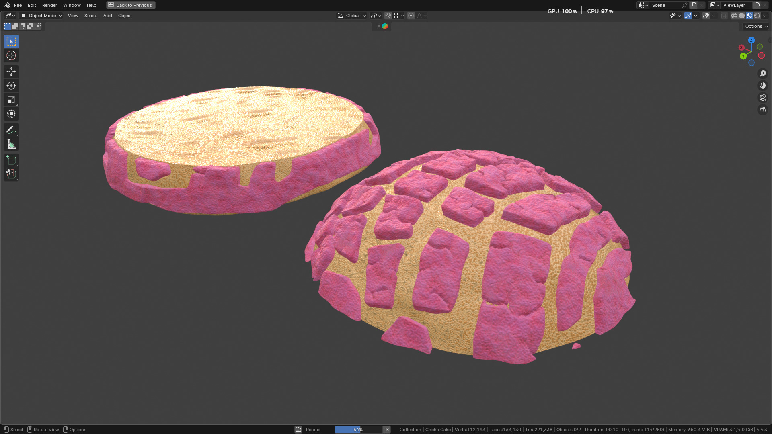Open the object visibility and selectability dropdown
The height and width of the screenshot is (434, 772).
click(675, 16)
